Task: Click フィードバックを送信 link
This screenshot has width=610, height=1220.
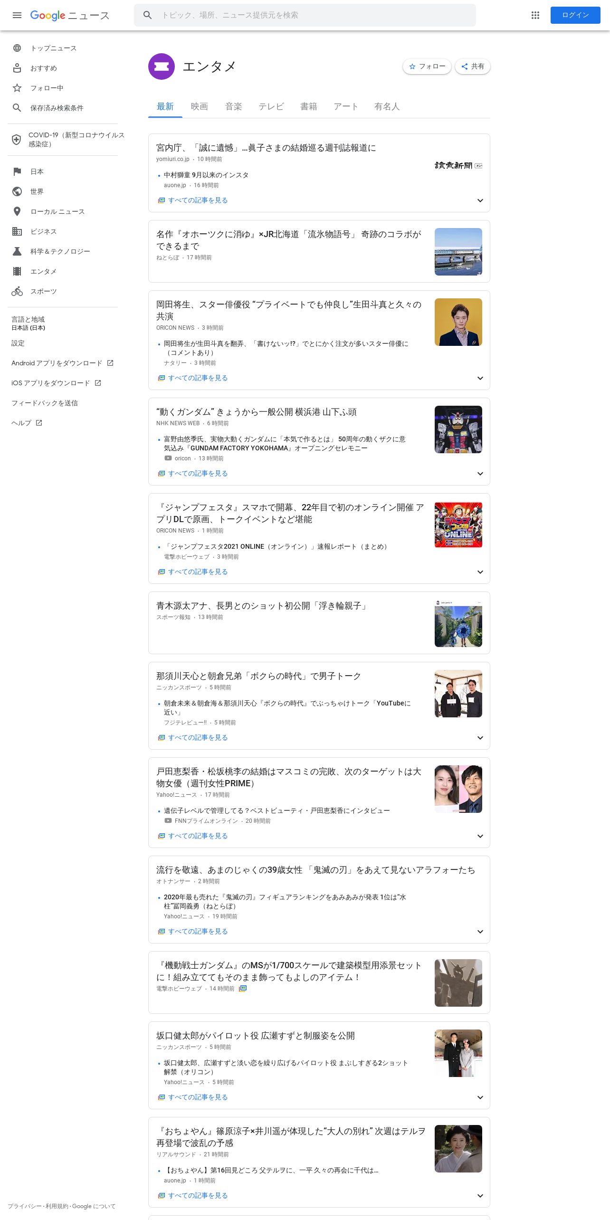Action: click(x=45, y=403)
